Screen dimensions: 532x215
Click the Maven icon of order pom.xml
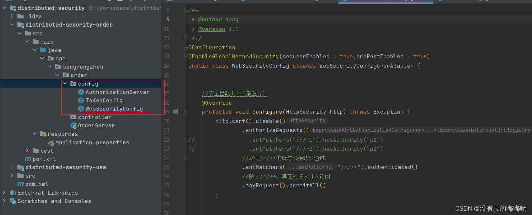(x=28, y=159)
